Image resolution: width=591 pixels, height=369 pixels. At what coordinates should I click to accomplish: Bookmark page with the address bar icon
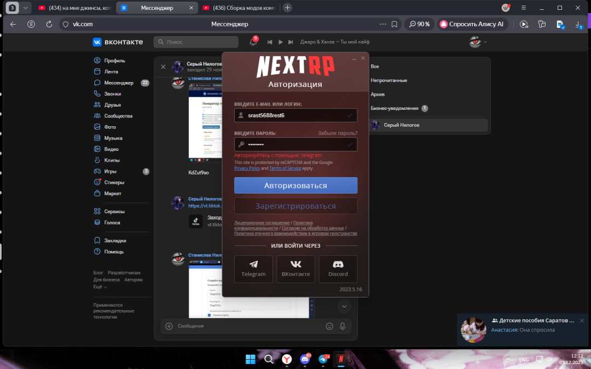pos(394,24)
